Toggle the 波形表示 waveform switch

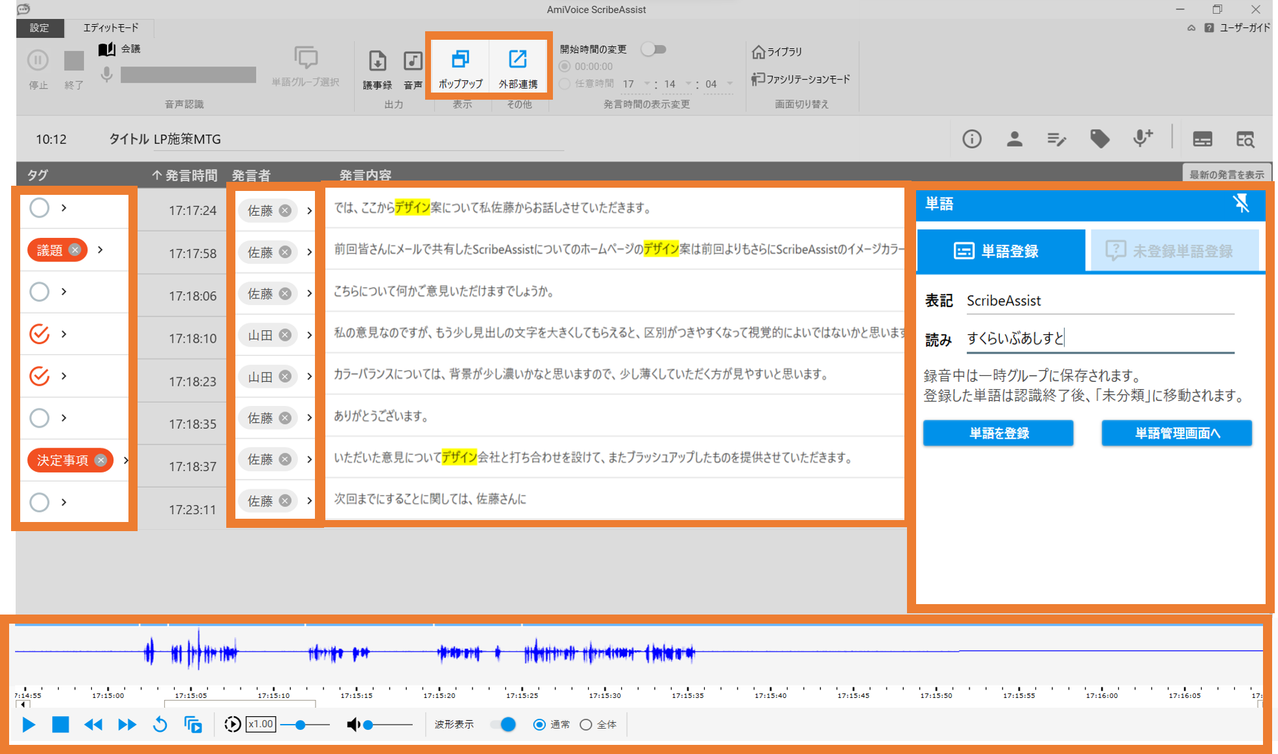pyautogui.click(x=503, y=725)
